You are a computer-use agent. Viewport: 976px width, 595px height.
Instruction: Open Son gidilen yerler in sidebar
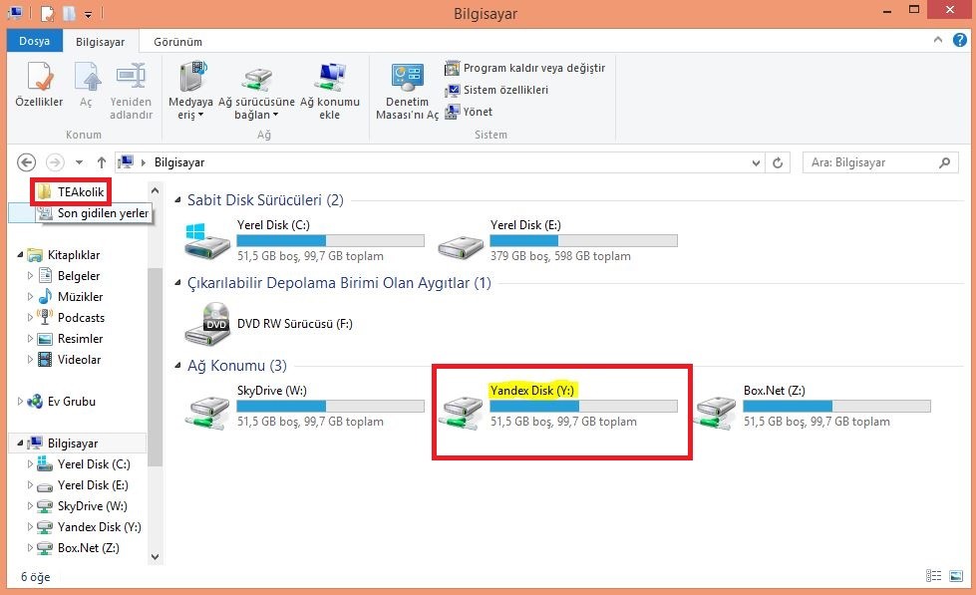(x=95, y=213)
